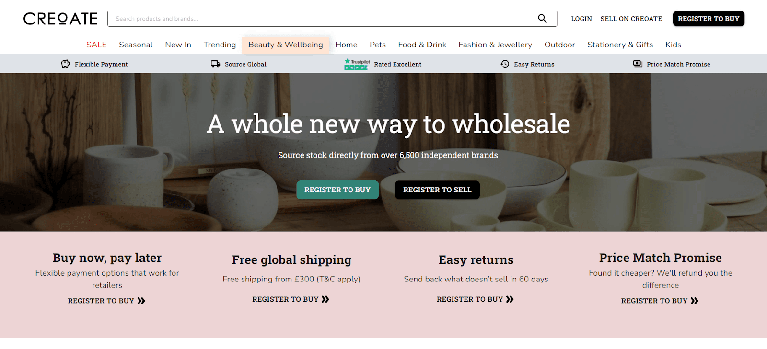The image size is (767, 349).
Task: Open the Sell on Creoate link
Action: (631, 19)
